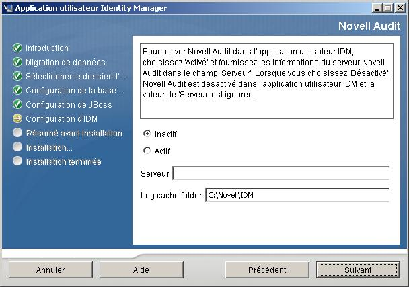The height and width of the screenshot is (287, 409).
Task: Click the Installation terminée label
Action: (x=64, y=161)
